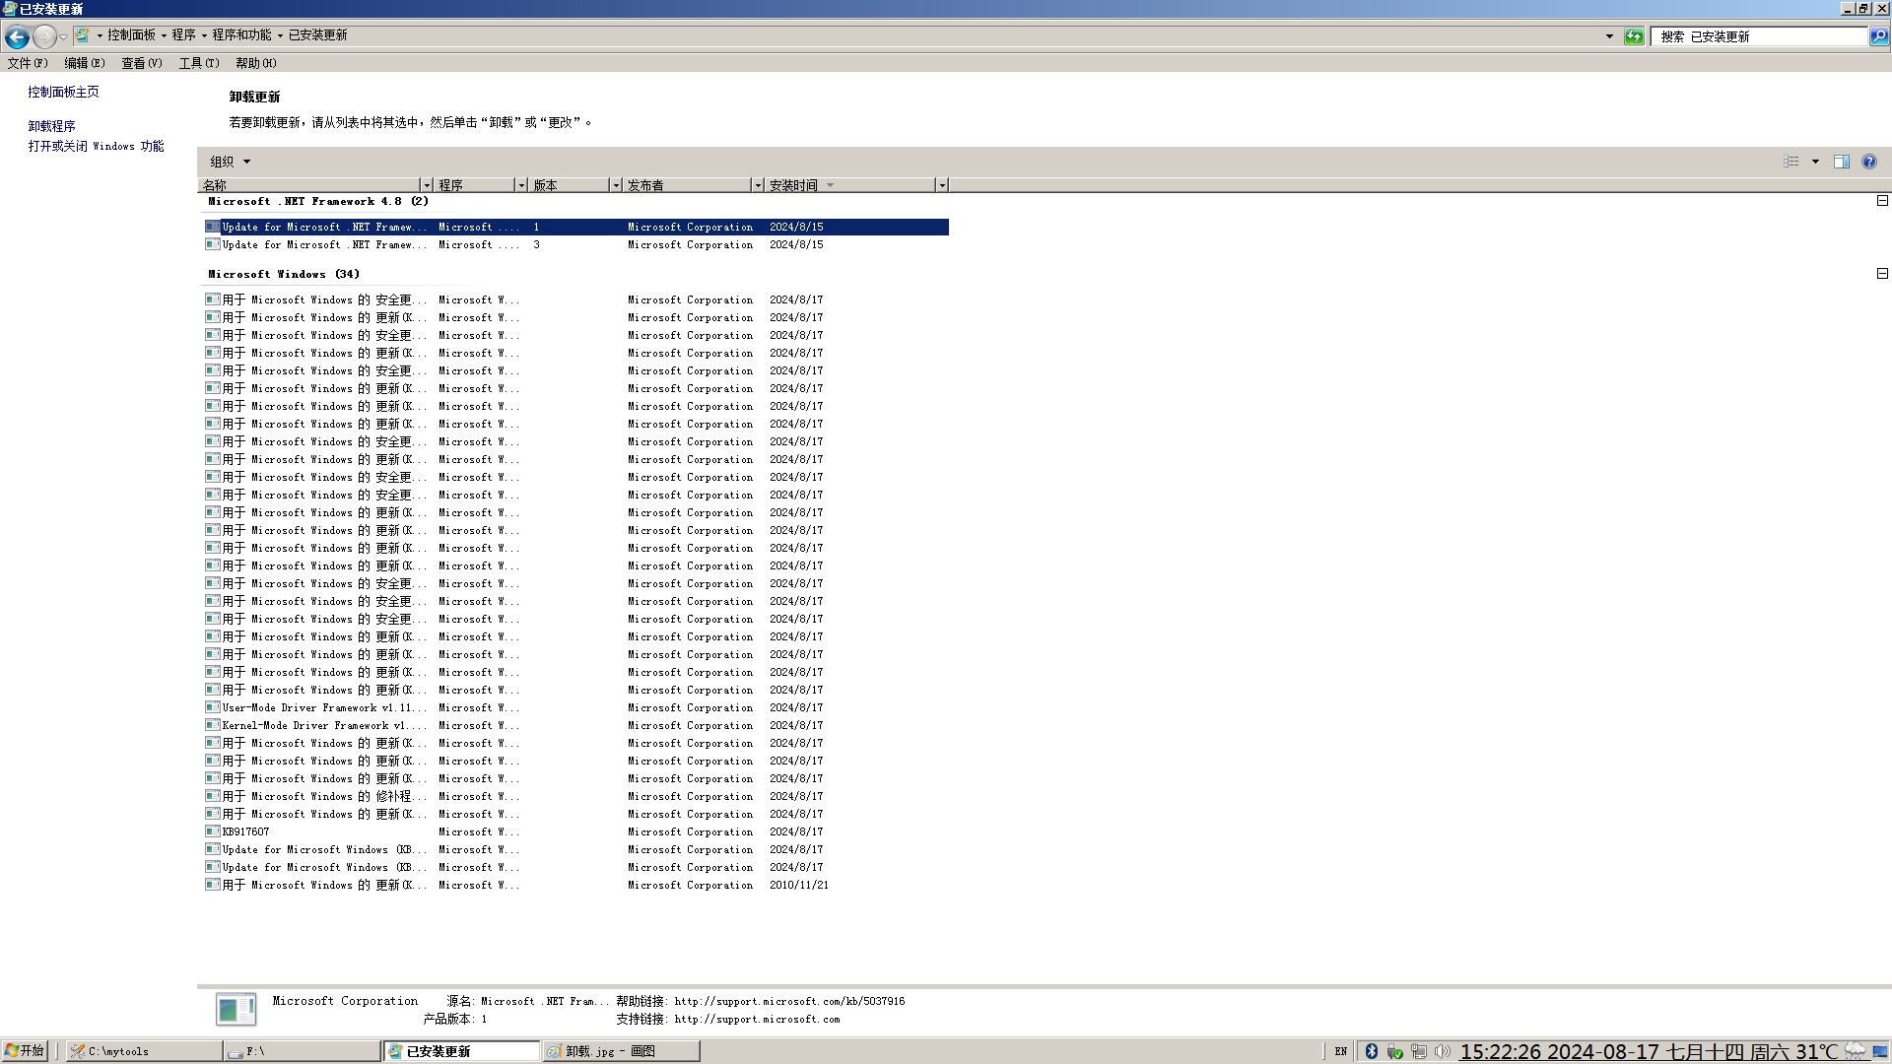Open the 版本 column filter dropdown
Image resolution: width=1892 pixels, height=1064 pixels.
pos(616,185)
